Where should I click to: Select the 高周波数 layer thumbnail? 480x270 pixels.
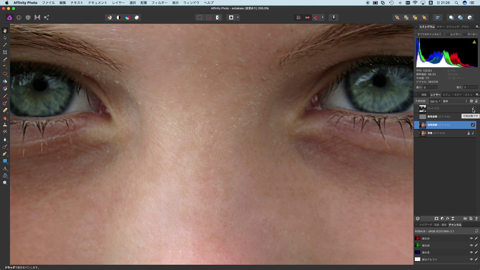pyautogui.click(x=423, y=117)
